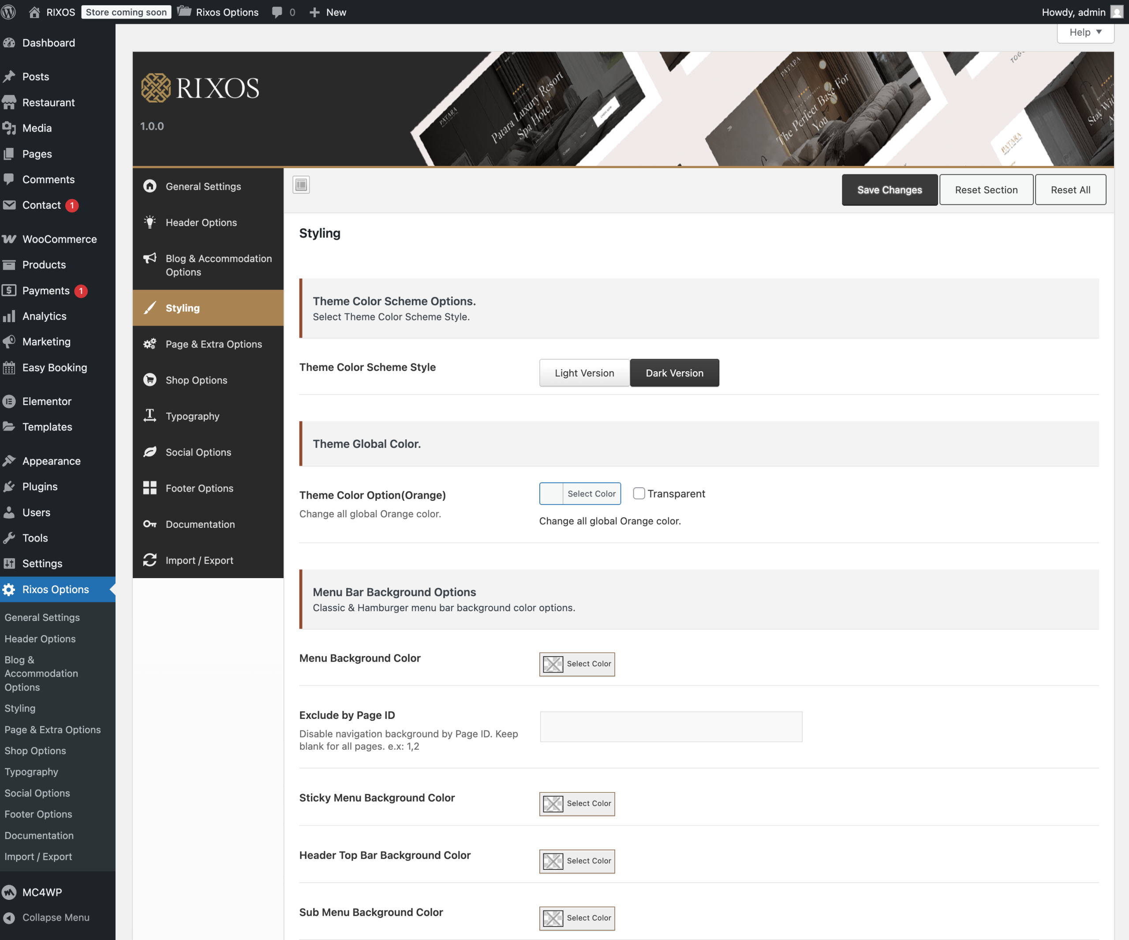Image resolution: width=1129 pixels, height=940 pixels.
Task: Click the Store coming soon badge
Action: click(x=126, y=12)
